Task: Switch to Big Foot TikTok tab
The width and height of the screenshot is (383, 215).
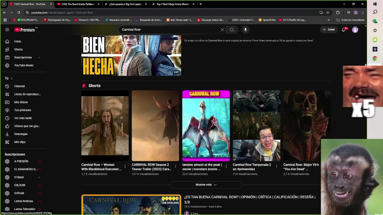Action: pos(126,4)
